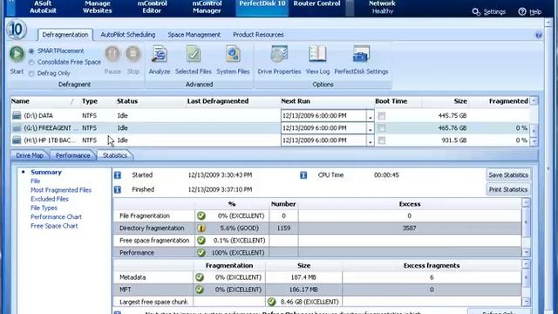Open File Types link
The image size is (558, 314).
[x=44, y=208]
